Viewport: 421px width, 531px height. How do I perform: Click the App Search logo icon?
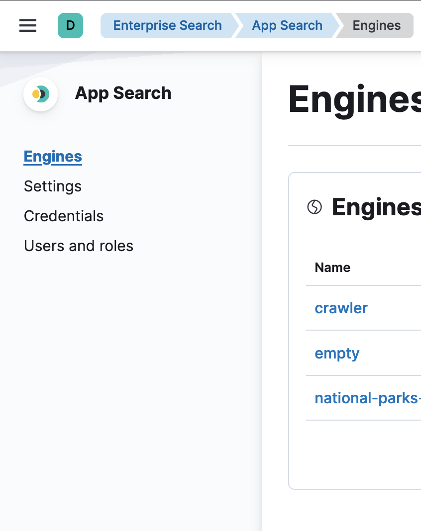pyautogui.click(x=41, y=94)
